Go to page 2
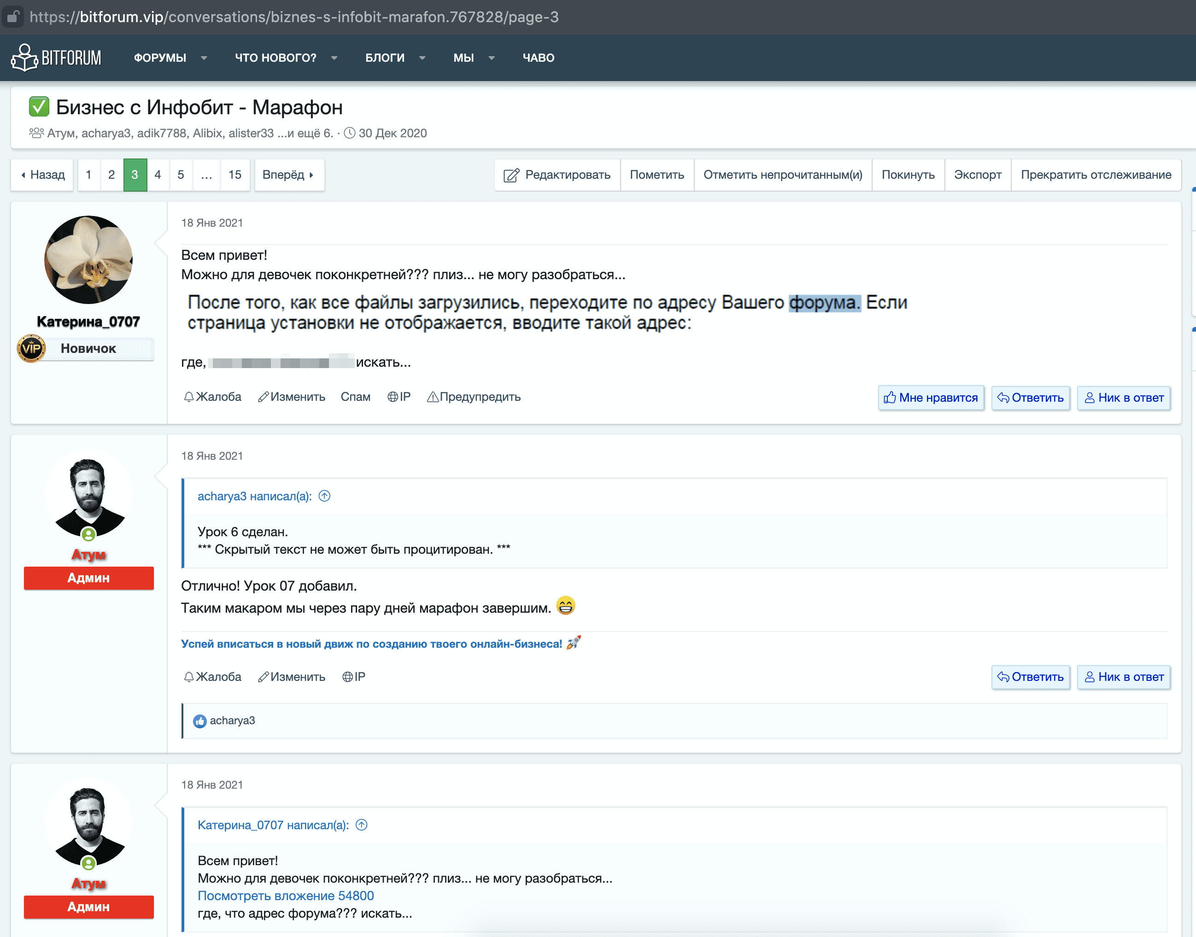 [112, 175]
